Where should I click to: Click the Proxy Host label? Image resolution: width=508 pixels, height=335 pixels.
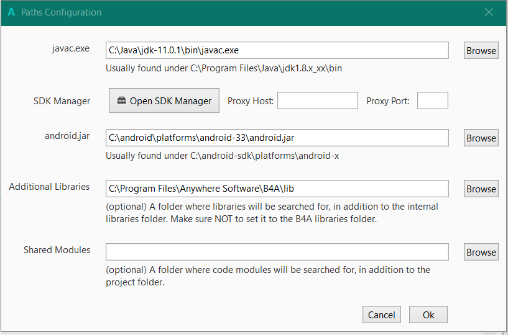pos(251,101)
